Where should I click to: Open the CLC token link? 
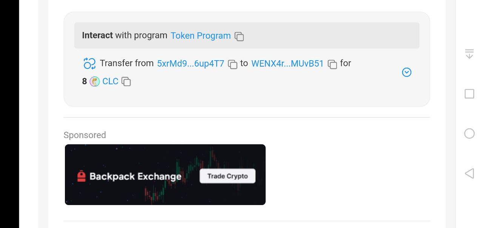coord(110,81)
